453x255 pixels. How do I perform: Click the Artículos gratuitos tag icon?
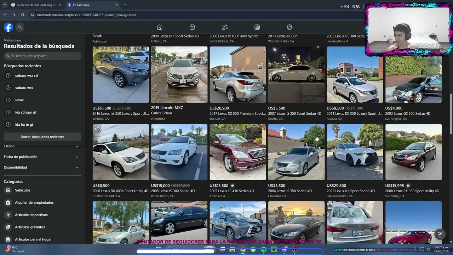(8, 227)
